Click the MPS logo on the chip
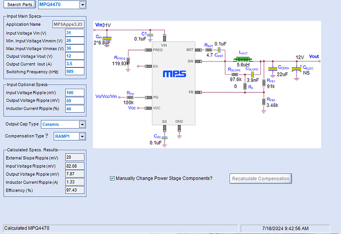Viewport: 341px width, 234px height. [x=174, y=74]
